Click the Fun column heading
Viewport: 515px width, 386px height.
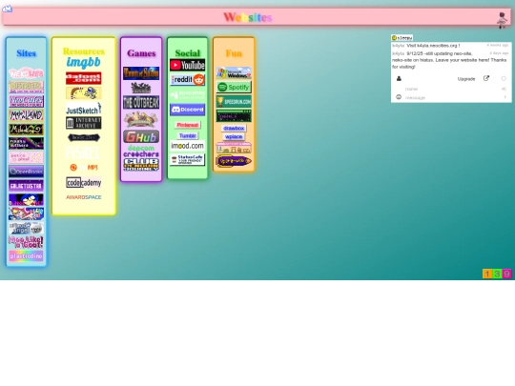tap(234, 53)
